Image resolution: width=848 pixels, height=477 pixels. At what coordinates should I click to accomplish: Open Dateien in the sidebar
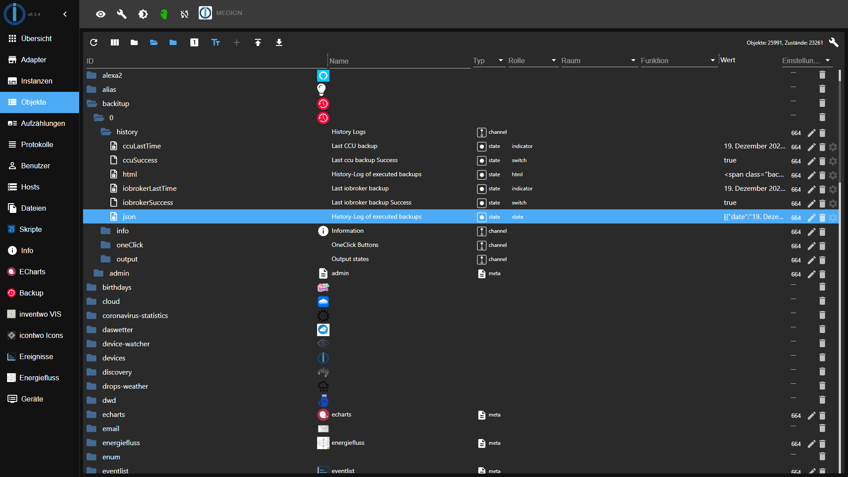tap(39, 208)
